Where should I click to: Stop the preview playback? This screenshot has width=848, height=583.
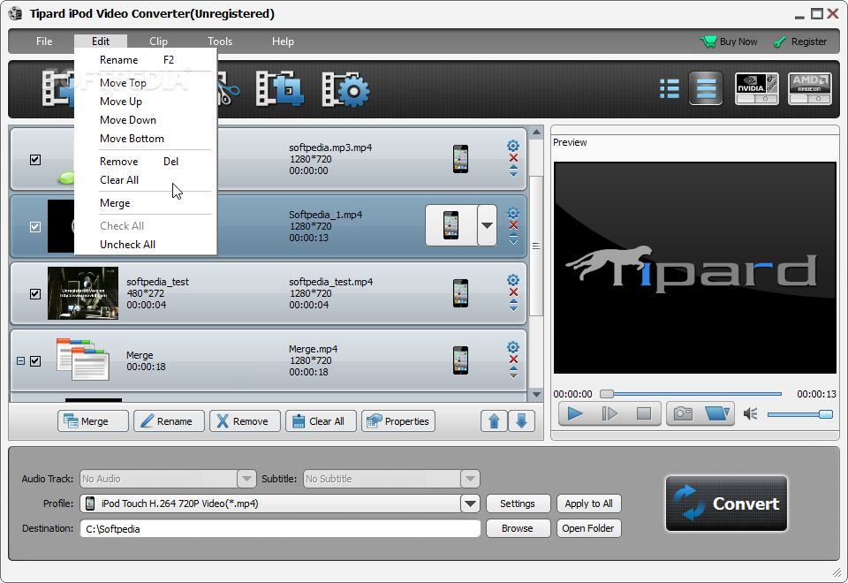644,413
